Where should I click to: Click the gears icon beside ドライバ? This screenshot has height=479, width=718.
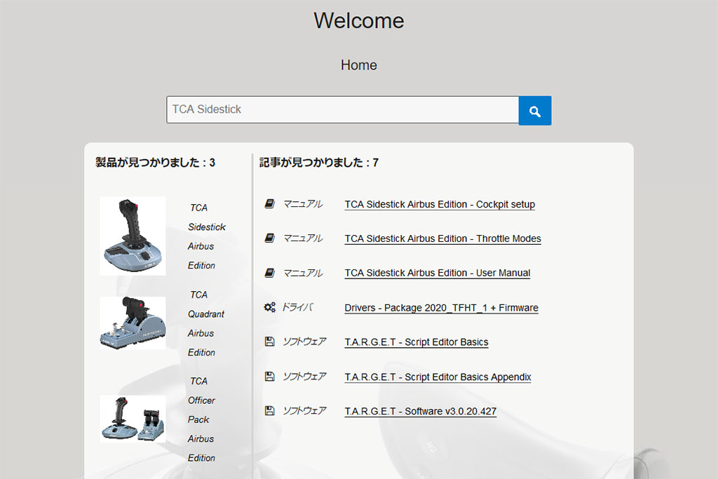270,307
